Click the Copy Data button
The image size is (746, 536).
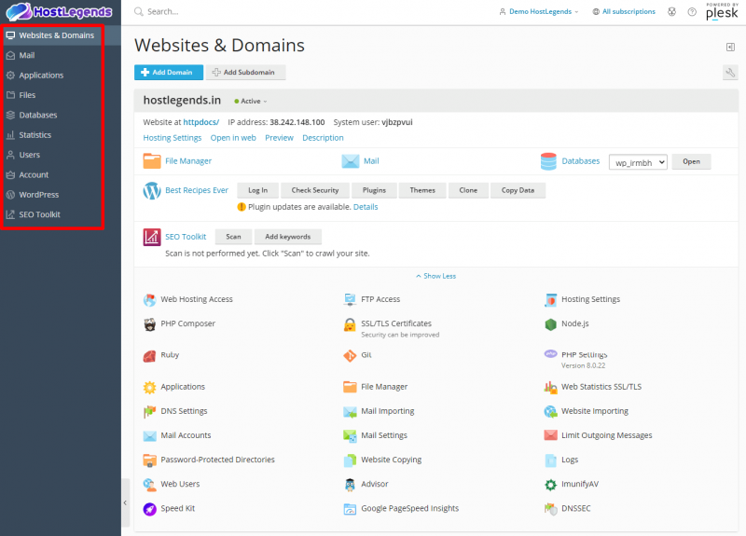click(x=518, y=190)
